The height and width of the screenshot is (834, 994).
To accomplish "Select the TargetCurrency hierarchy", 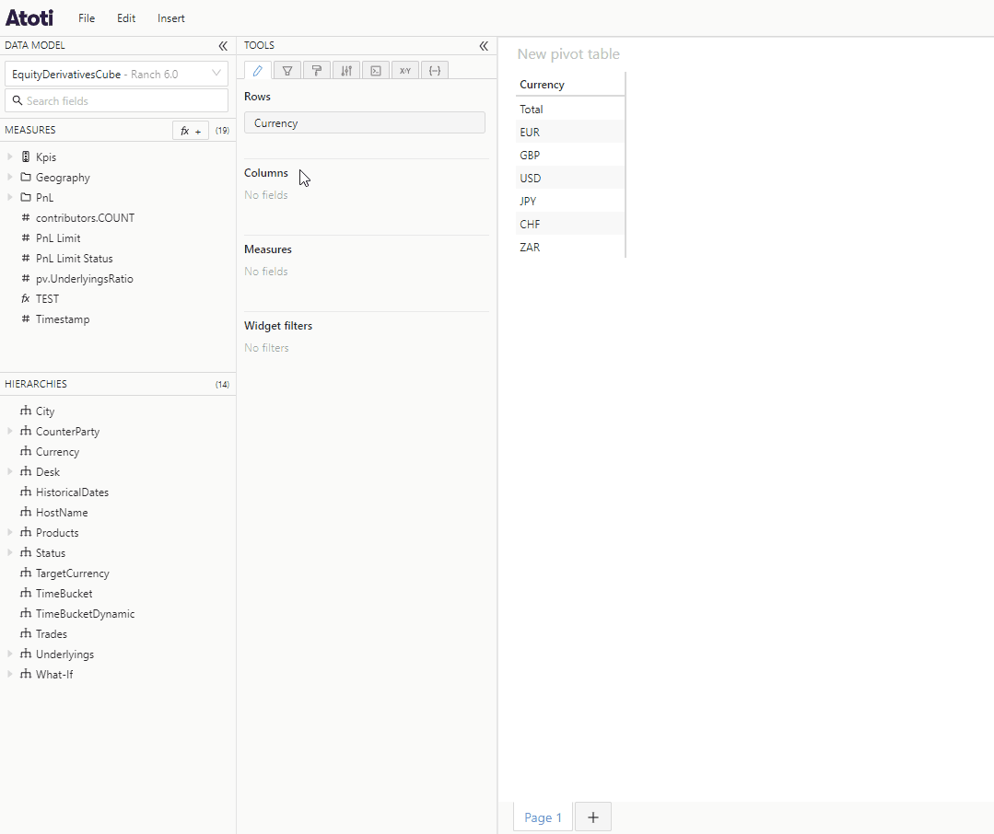I will (x=72, y=573).
